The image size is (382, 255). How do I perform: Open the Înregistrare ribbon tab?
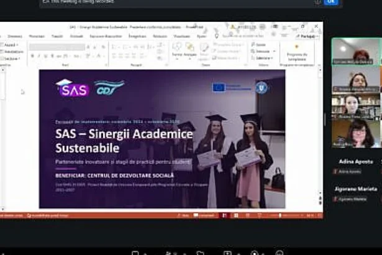pos(137,36)
